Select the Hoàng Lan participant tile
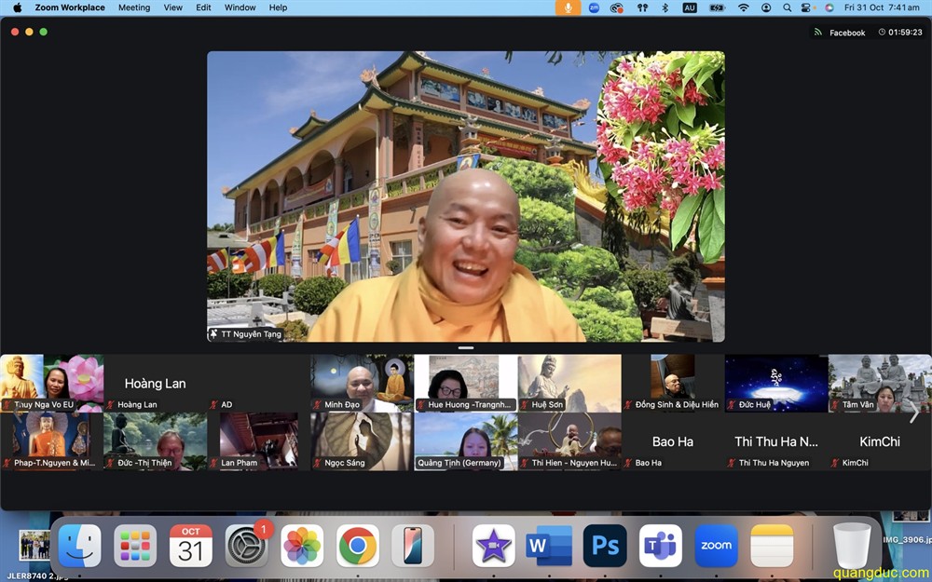Screen dimensions: 932x582 [x=155, y=384]
